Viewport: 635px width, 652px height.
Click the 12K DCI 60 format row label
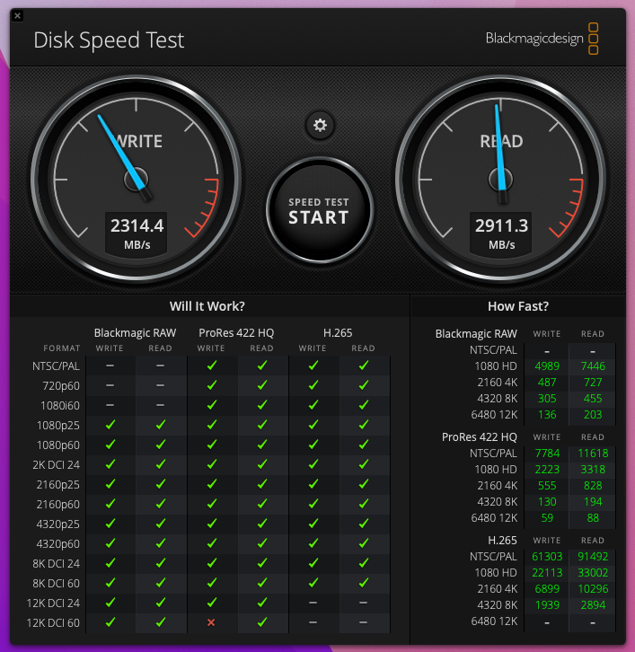53,623
